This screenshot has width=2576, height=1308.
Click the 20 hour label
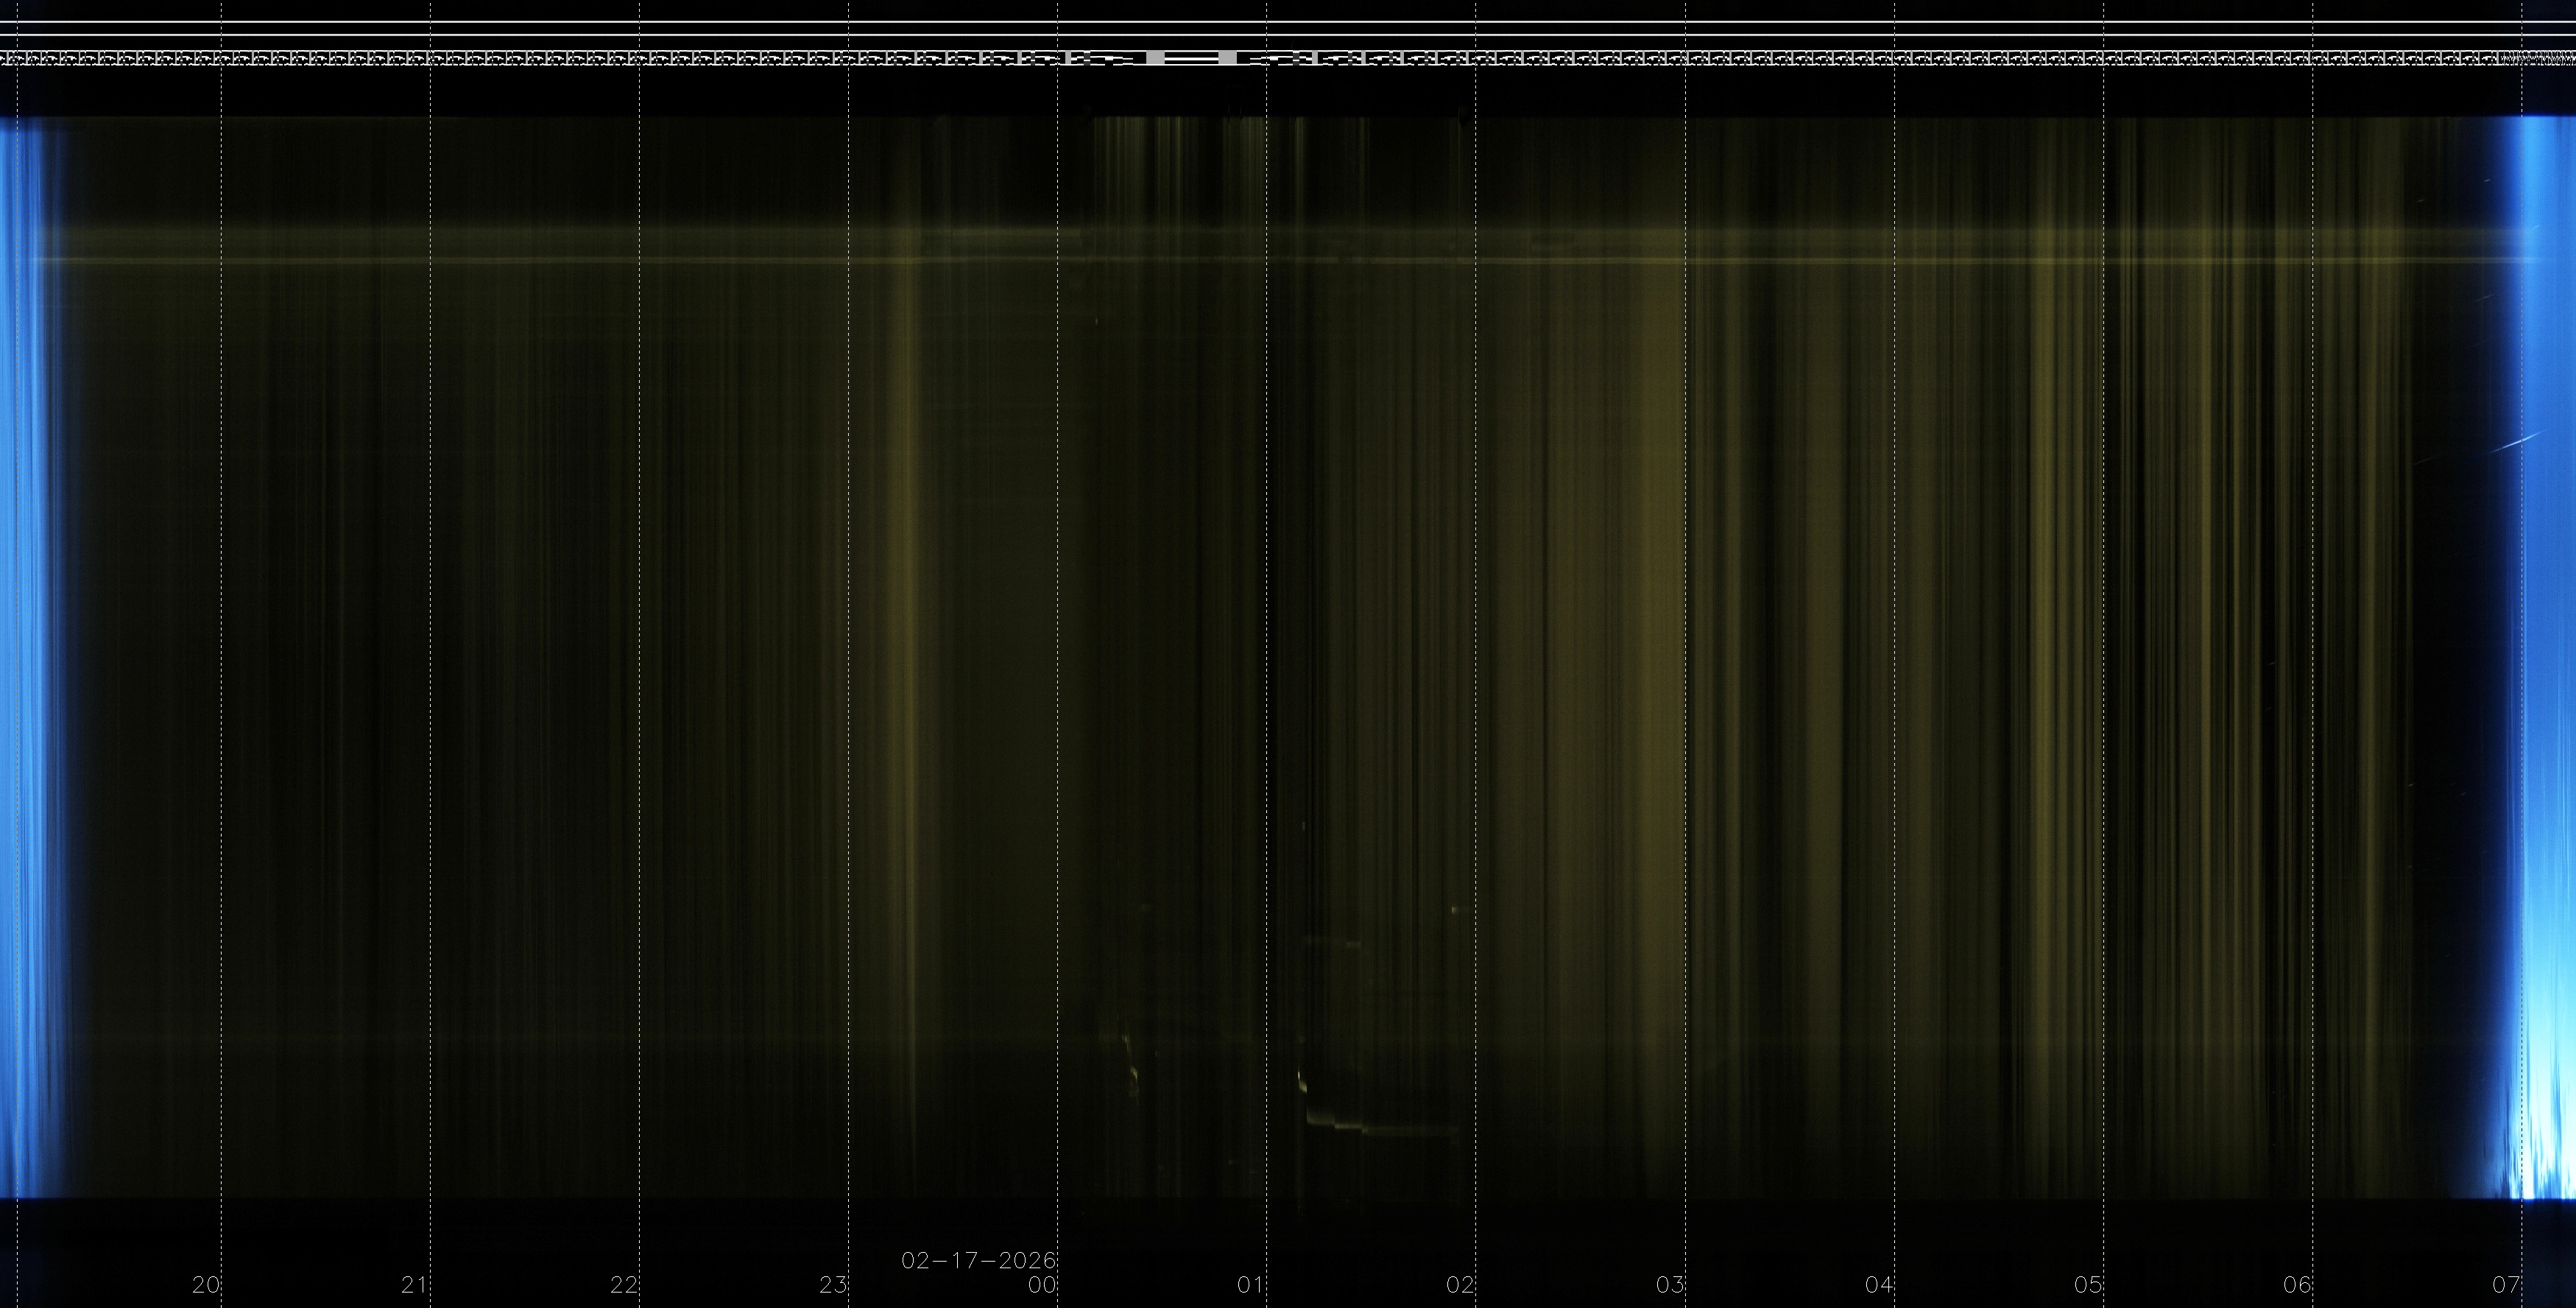tap(206, 1285)
